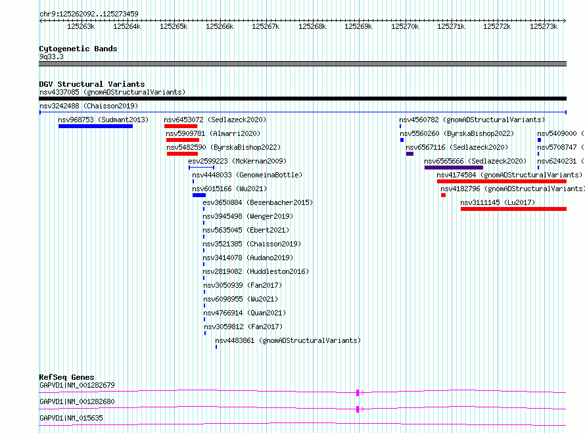
Task: Click the DGV Structural Variants heading
Action: (92, 84)
